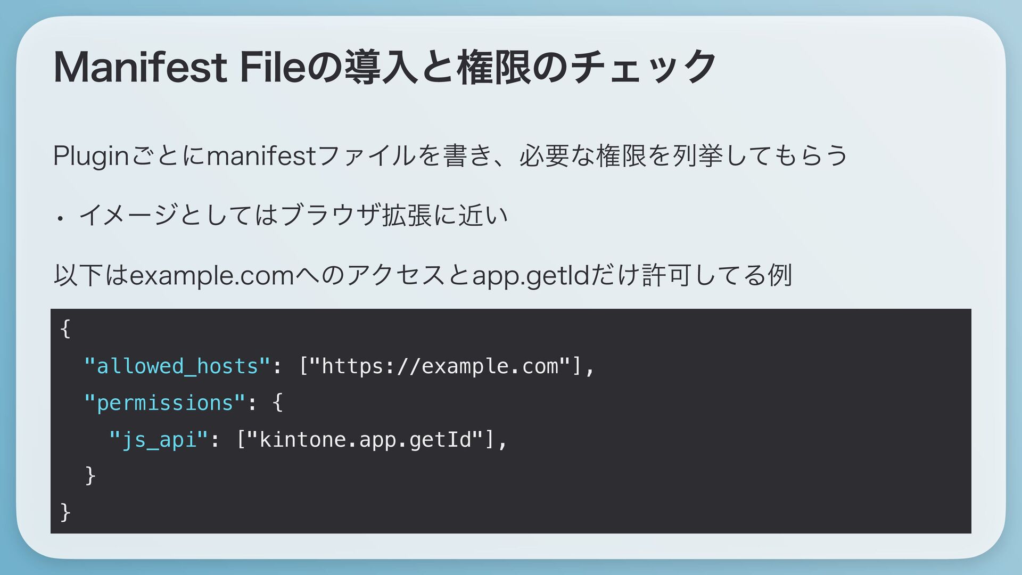Click the slide title "Manifest Fileの導入と権限のチェック"
Image resolution: width=1022 pixels, height=575 pixels.
coord(384,68)
